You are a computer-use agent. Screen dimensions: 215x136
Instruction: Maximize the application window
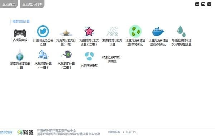click(203, 4)
